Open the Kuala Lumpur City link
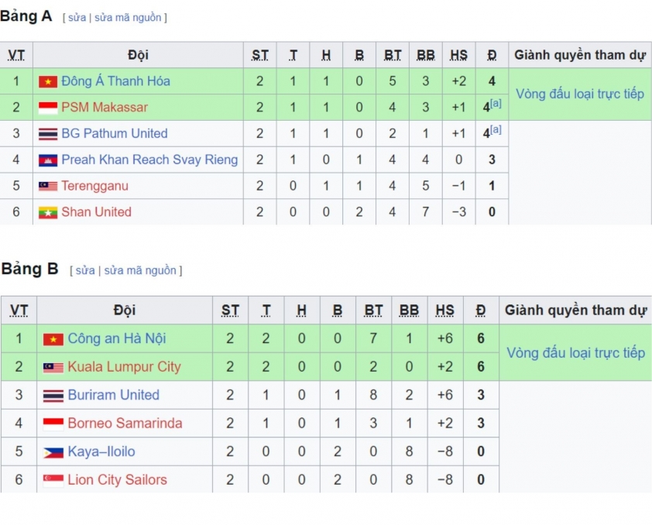652x525 pixels. [125, 367]
